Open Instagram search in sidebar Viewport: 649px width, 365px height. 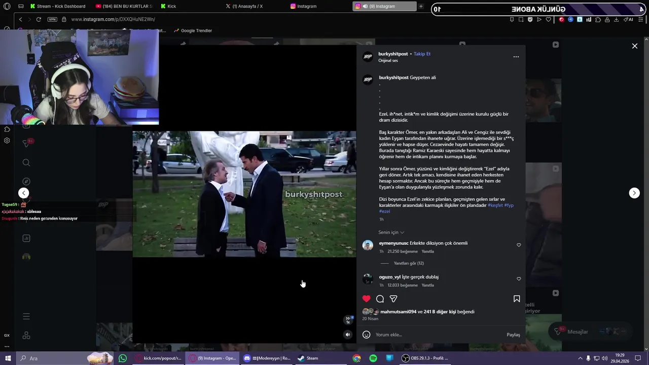[26, 163]
